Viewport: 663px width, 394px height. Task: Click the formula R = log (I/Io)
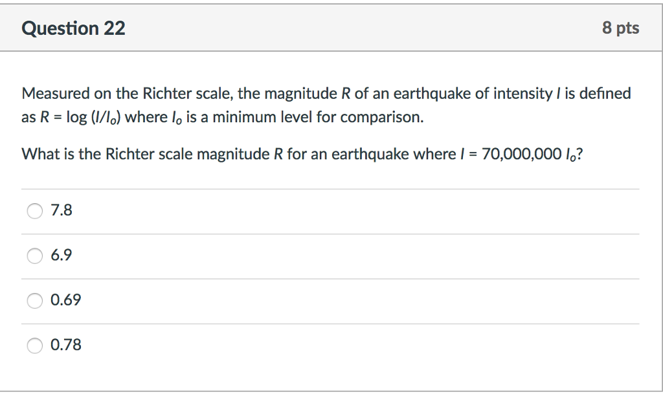[x=84, y=117]
